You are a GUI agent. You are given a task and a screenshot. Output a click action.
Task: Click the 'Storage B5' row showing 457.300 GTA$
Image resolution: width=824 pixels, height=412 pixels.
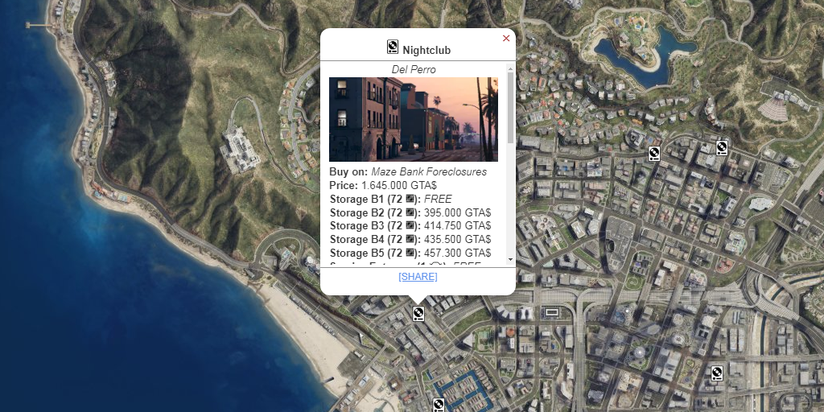point(410,253)
